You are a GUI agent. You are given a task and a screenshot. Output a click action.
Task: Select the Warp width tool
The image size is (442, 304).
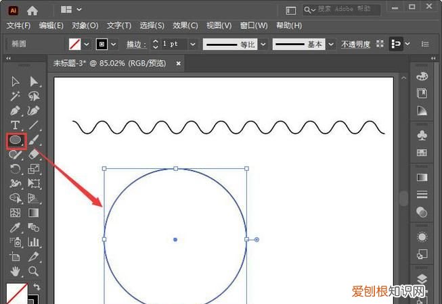coord(15,184)
